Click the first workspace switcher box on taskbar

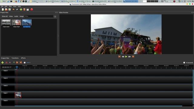pyautogui.click(x=145, y=1)
